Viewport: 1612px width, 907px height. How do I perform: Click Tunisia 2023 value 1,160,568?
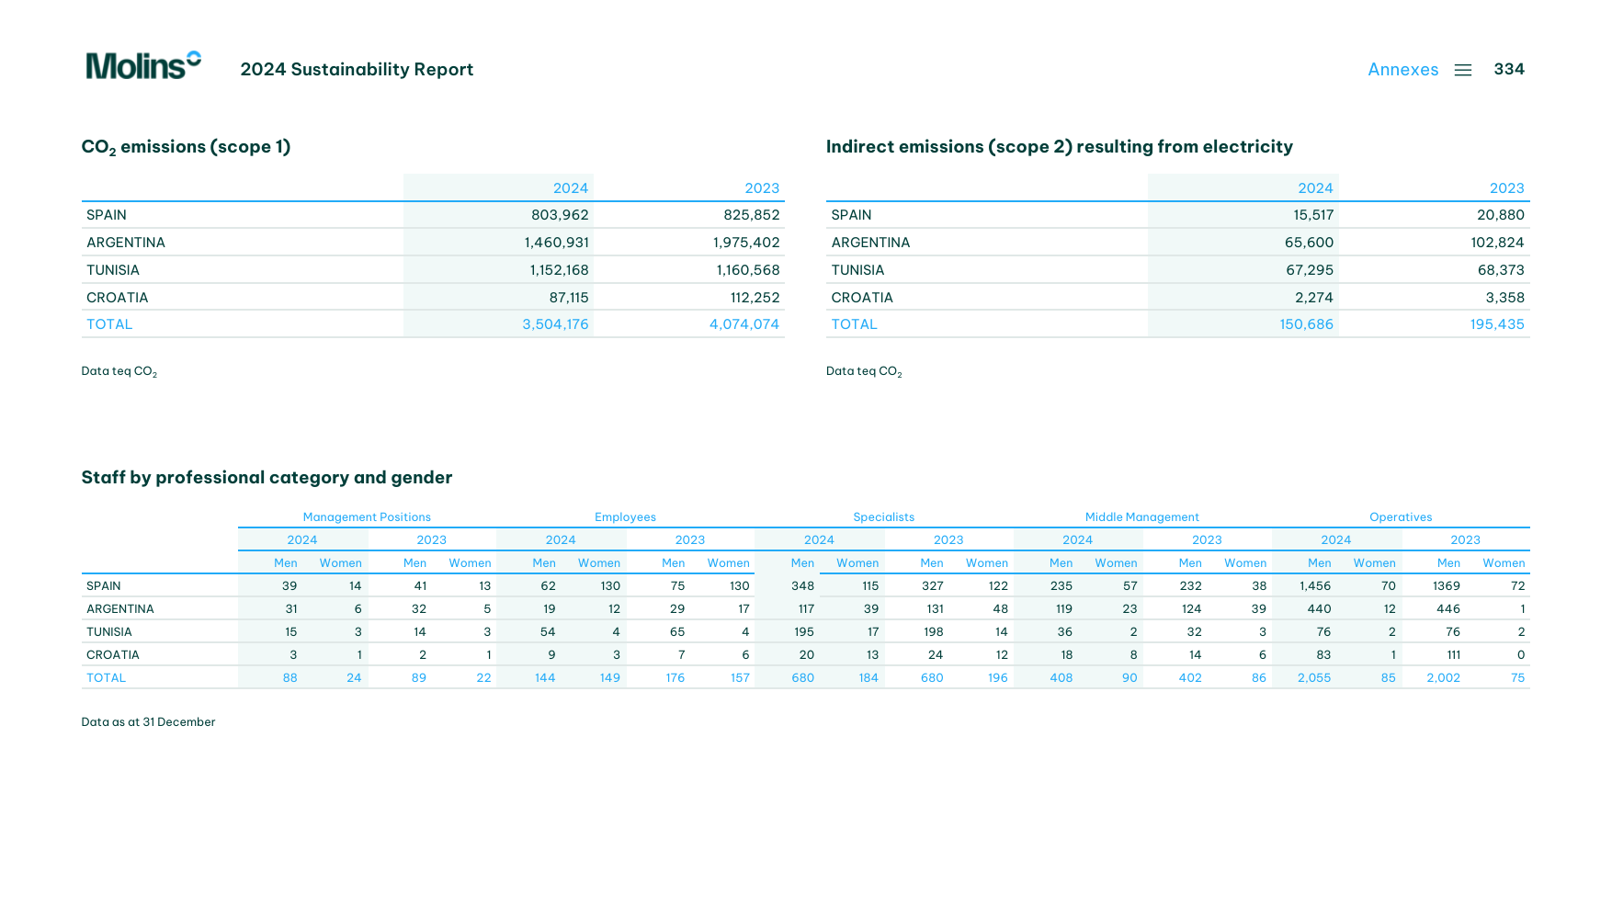tap(748, 270)
